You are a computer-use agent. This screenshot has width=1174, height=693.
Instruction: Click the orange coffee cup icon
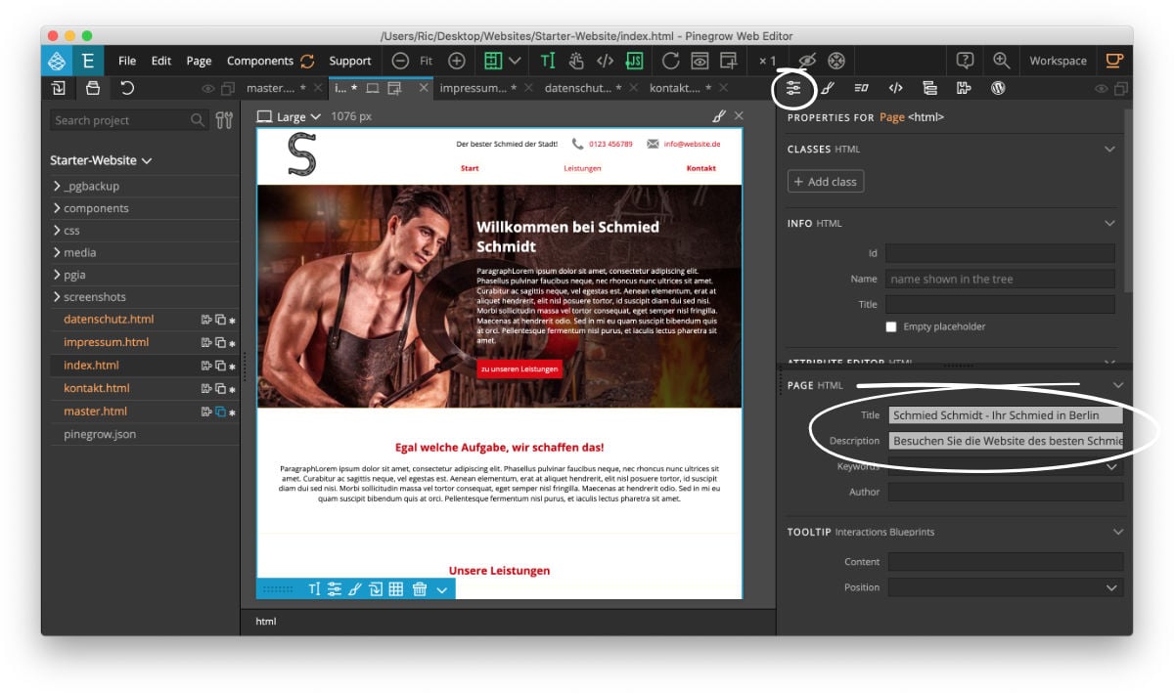[x=1114, y=61]
